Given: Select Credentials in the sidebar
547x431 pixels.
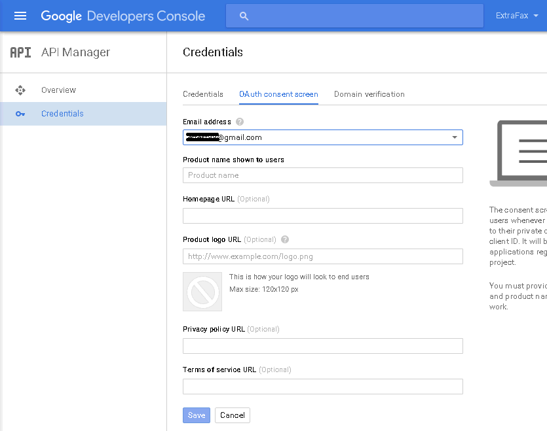Looking at the screenshot, I should click(x=83, y=114).
